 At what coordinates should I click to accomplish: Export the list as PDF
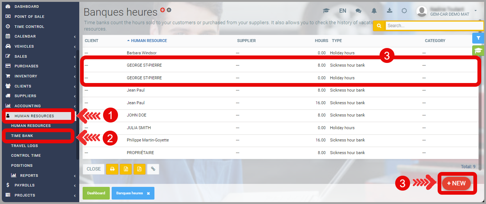point(139,169)
